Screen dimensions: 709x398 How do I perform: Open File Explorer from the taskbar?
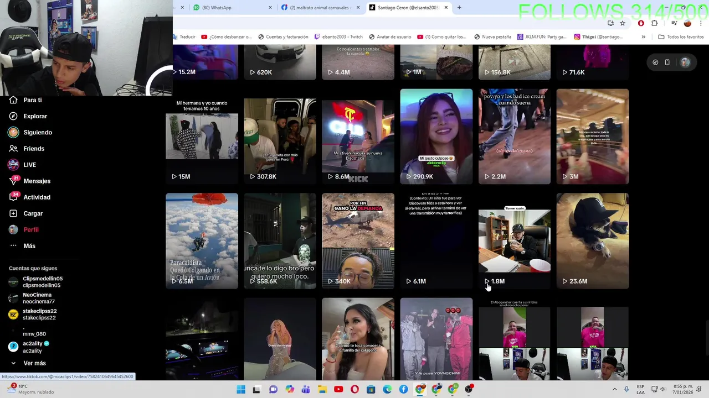click(x=322, y=389)
